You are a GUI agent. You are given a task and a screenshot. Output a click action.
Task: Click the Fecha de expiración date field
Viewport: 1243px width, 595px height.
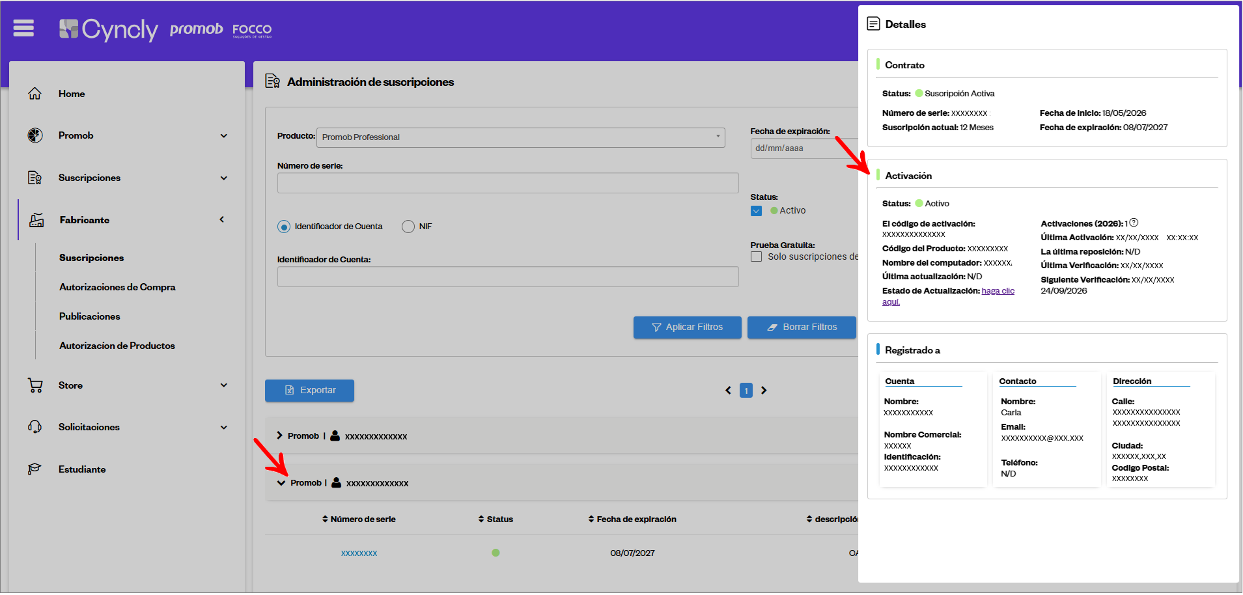[805, 148]
